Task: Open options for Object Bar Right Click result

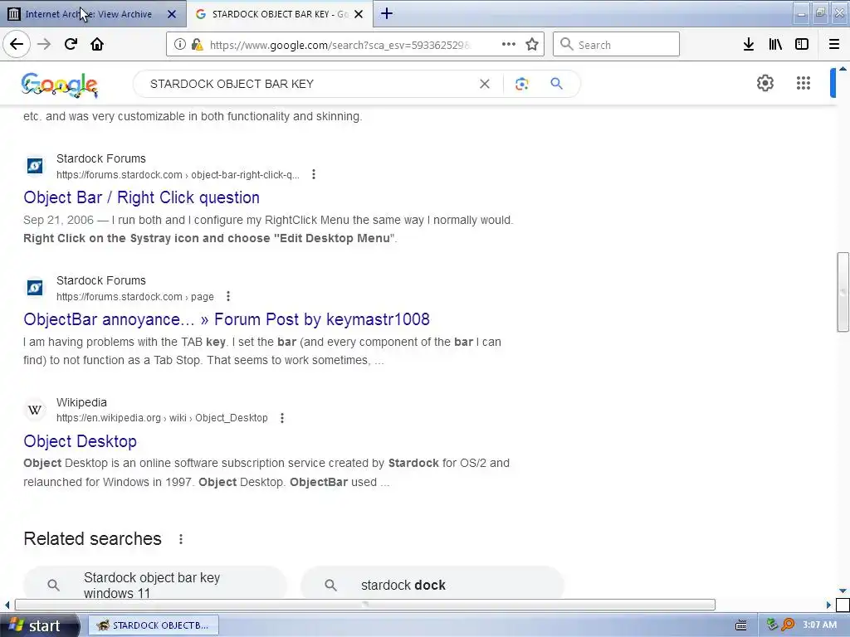Action: click(313, 174)
